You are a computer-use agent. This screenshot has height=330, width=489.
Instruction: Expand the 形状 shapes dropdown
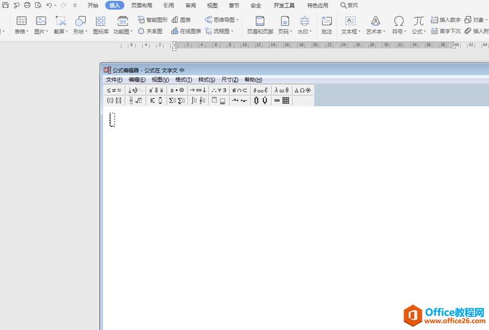click(x=80, y=31)
